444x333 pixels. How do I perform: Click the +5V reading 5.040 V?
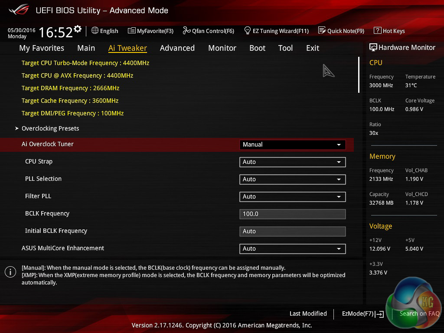pyautogui.click(x=414, y=249)
